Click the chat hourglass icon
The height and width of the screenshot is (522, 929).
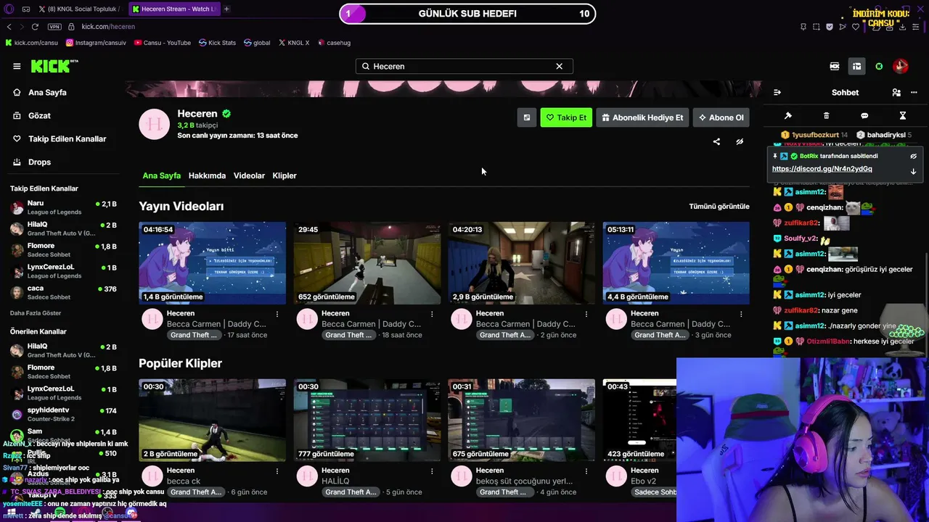903,116
